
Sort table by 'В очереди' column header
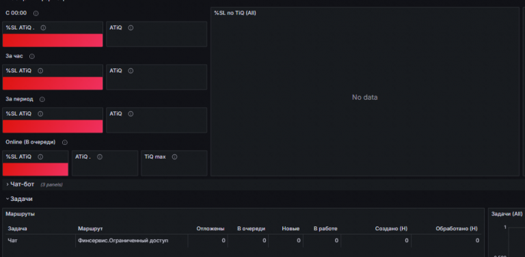tap(251, 228)
